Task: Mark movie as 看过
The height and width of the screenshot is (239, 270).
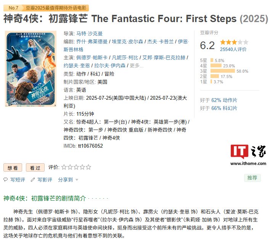Action: 35,167
